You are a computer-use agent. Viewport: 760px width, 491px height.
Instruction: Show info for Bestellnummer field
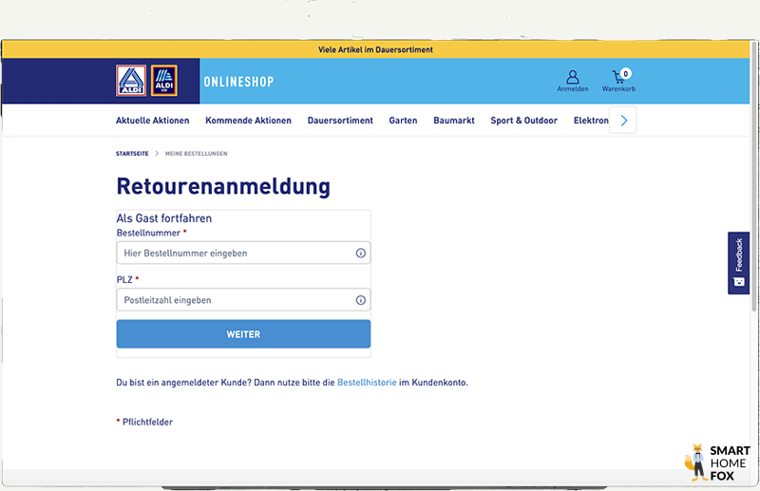click(x=361, y=253)
